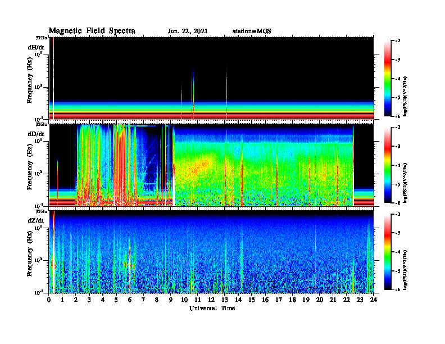Click hour tick label '5' on time axis
The height and width of the screenshot is (344, 445).
(x=116, y=300)
